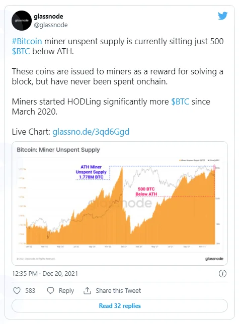239x324 pixels.
Task: Open the glassno.de/3qd6Ggd live chart link
Action: click(x=91, y=132)
